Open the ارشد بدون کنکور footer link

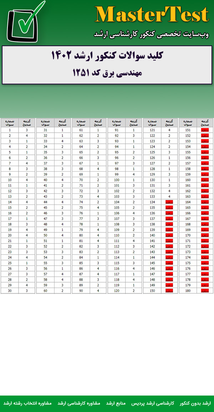coord(195,403)
